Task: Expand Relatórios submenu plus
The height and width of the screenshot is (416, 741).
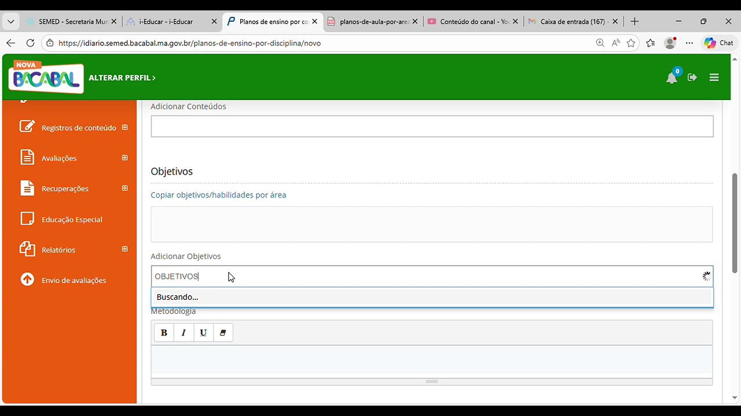Action: point(124,249)
